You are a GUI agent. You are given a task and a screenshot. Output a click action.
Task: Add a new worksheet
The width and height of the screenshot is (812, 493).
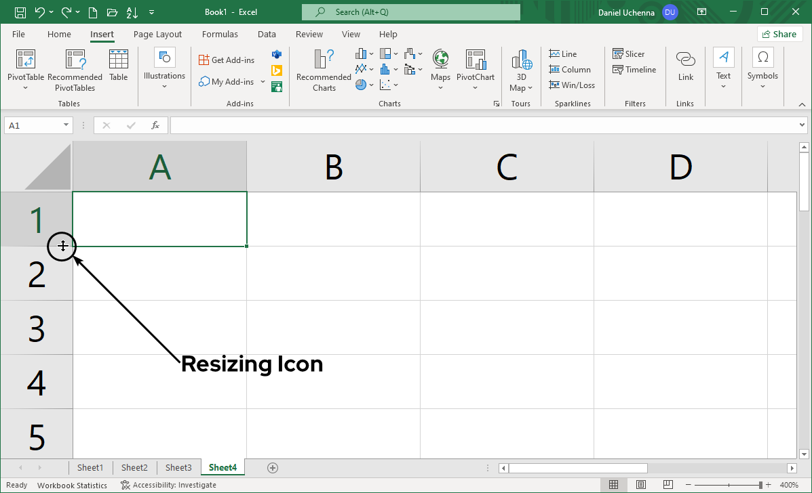pyautogui.click(x=273, y=467)
